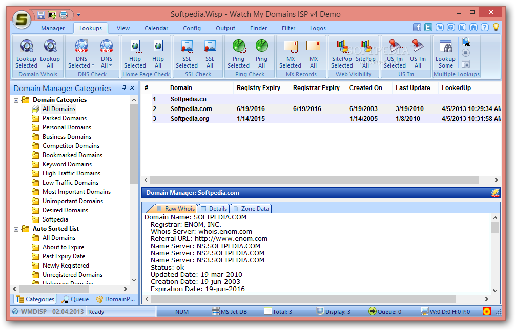Start SSL Selected check
Viewport: 516px width, 331px height.
click(187, 54)
